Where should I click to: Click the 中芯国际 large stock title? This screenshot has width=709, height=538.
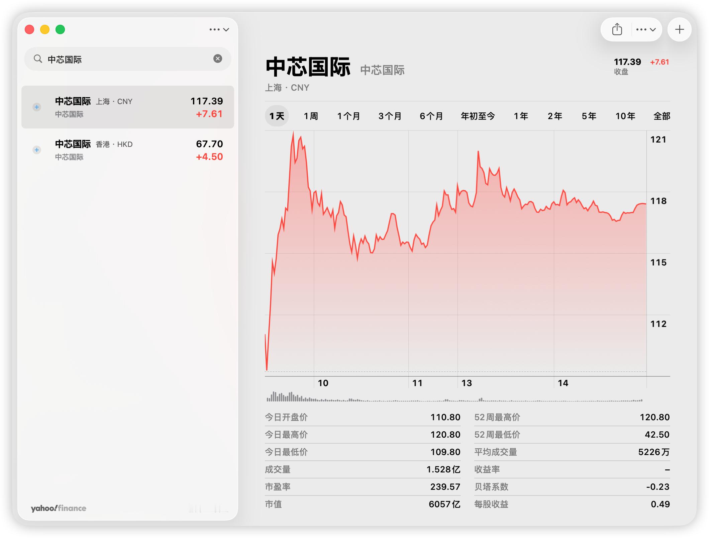pos(308,67)
